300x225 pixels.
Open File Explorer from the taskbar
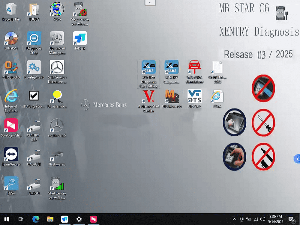50,219
